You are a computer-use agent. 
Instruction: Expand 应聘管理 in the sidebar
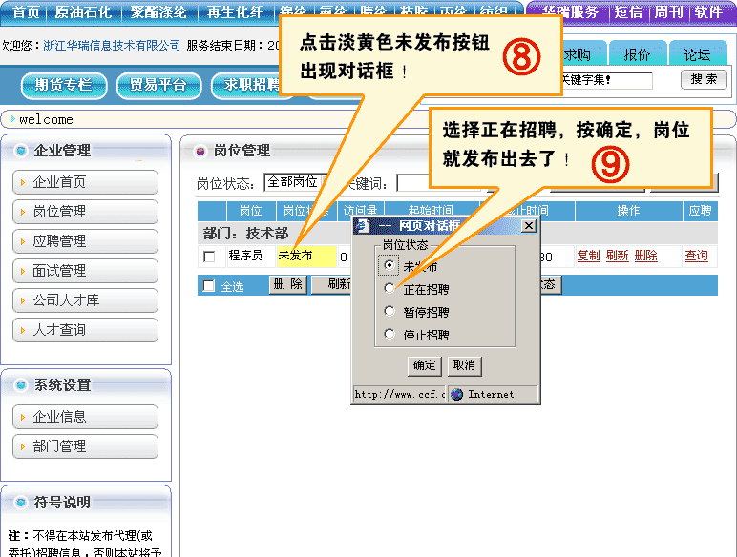coord(86,241)
